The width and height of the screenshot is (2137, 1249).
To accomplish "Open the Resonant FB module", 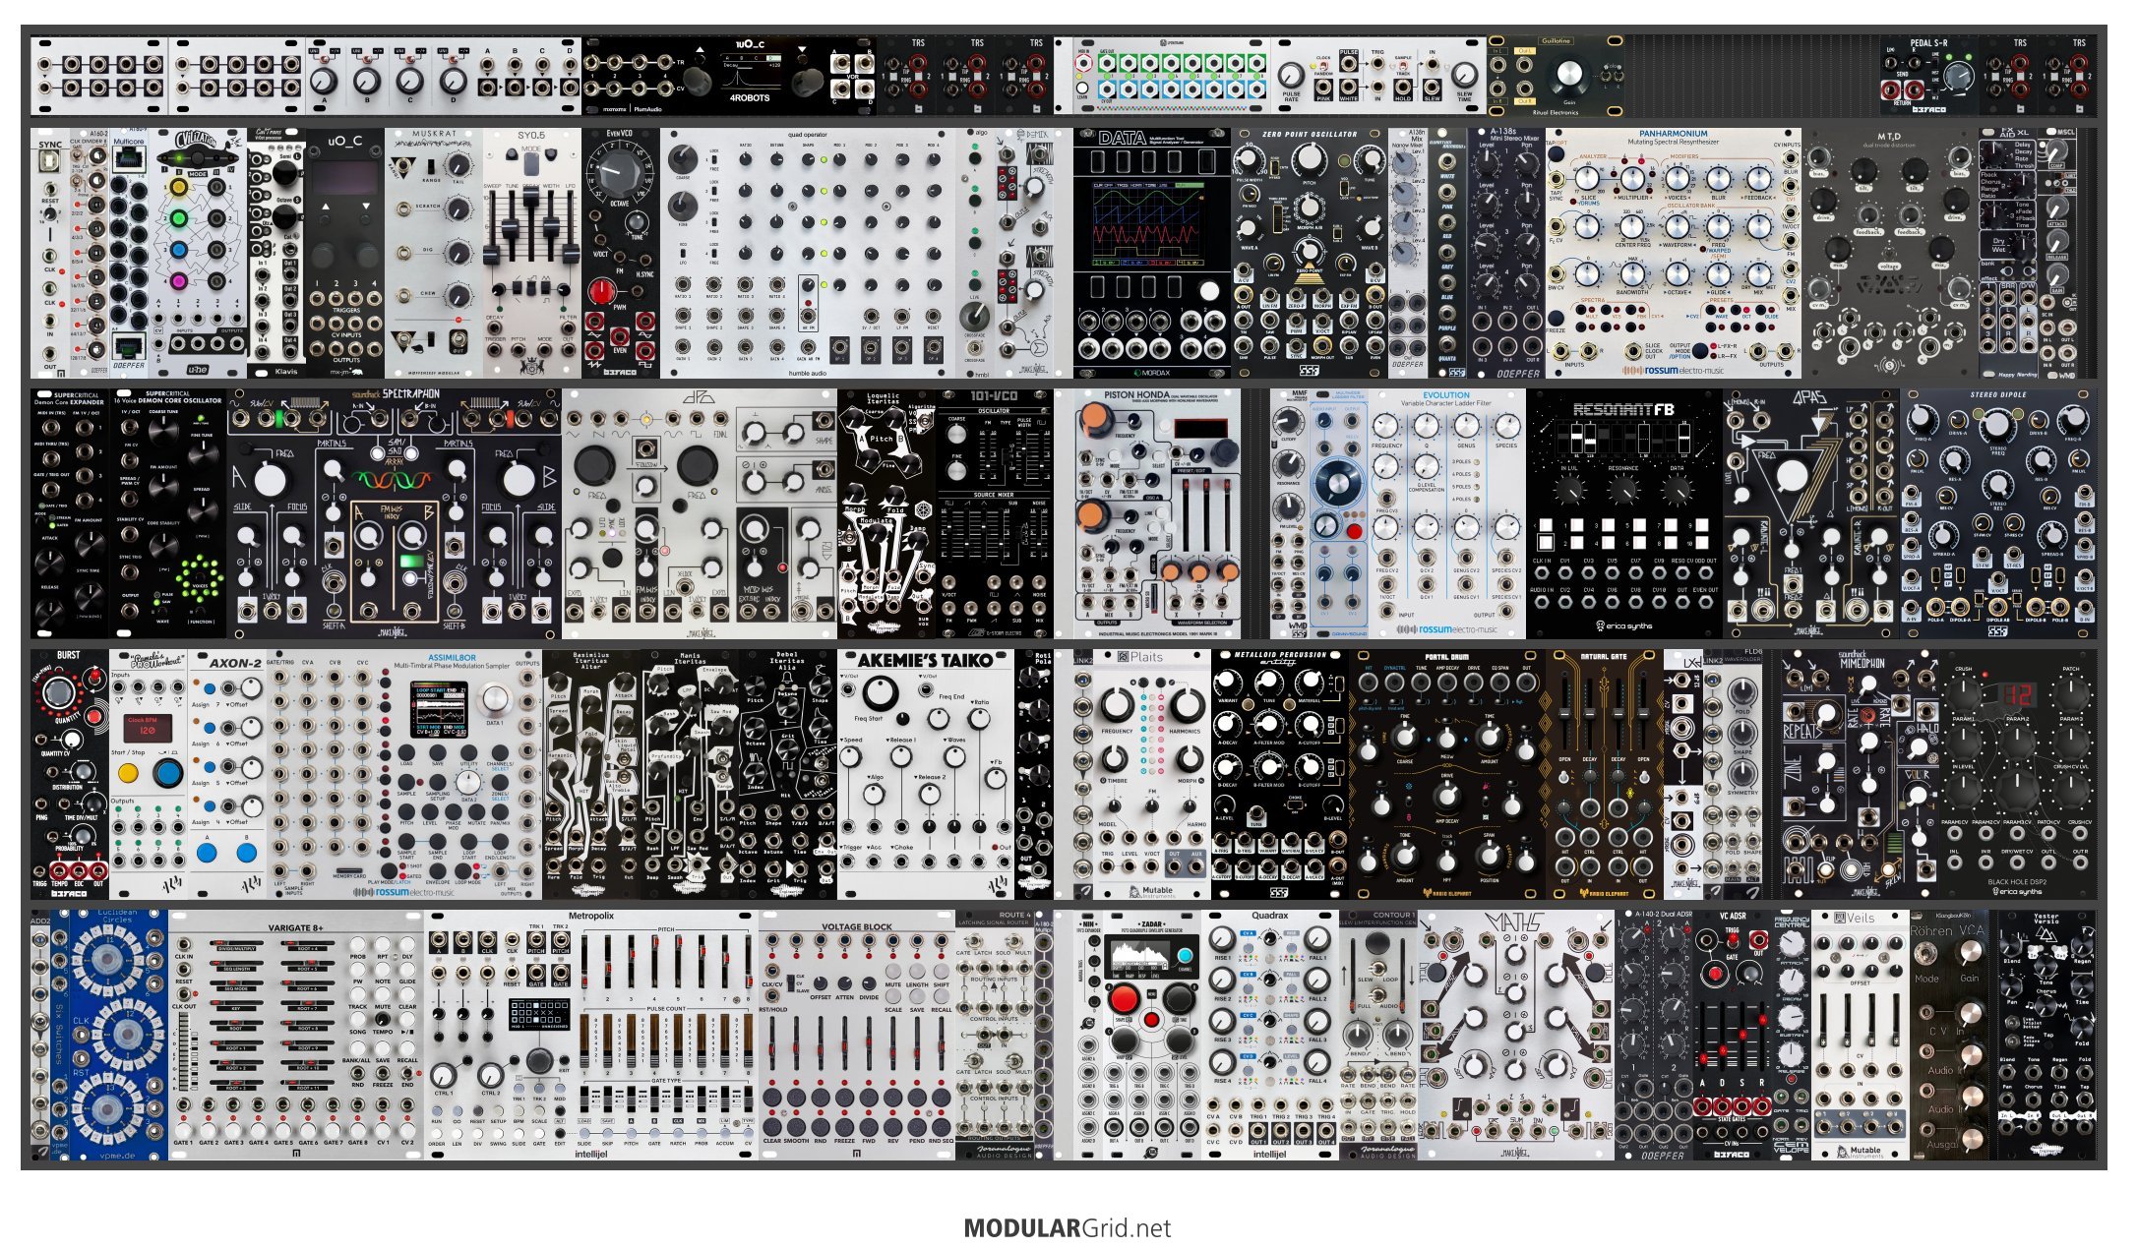I will click(x=1624, y=513).
